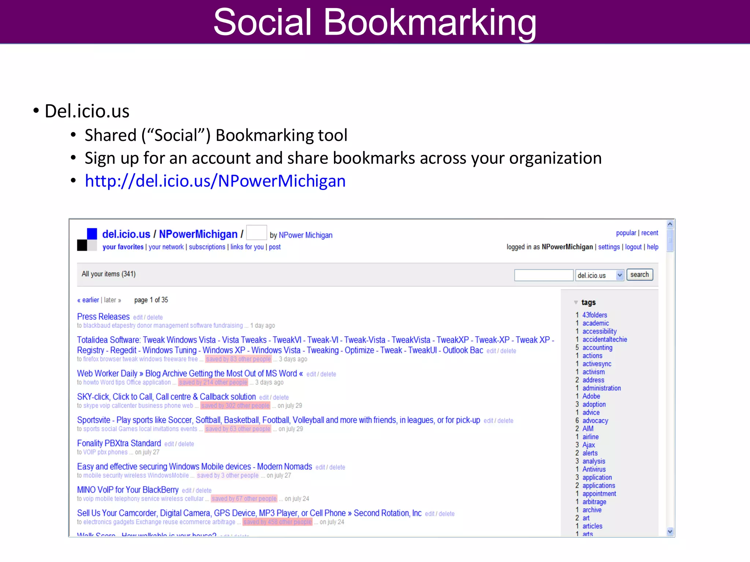750x562 pixels.
Task: Click 'saved by 214 other people' highlight
Action: coord(213,382)
